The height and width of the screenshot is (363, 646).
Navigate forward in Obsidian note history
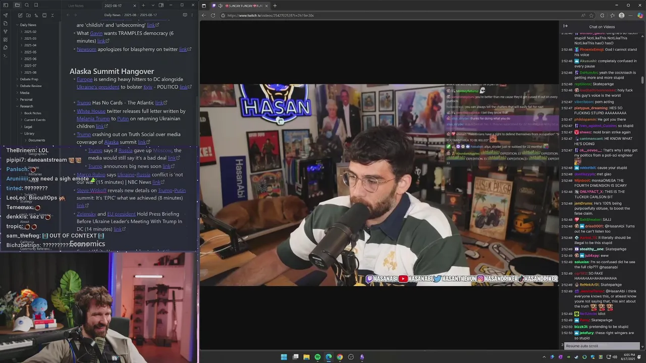pos(75,15)
